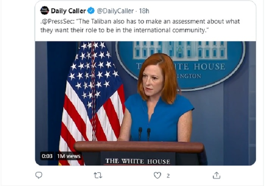This screenshot has width=265, height=186.
Task: Click the blue verified badge
Action: pyautogui.click(x=91, y=11)
